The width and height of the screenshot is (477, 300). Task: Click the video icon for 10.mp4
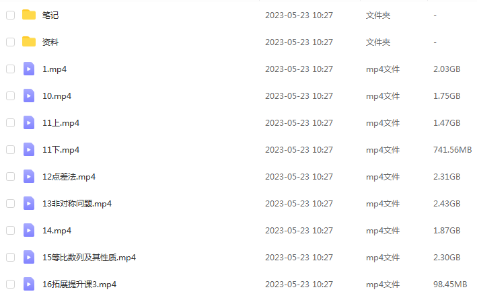[x=29, y=96]
